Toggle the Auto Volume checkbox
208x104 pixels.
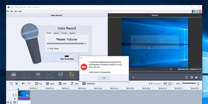pyautogui.click(x=48, y=48)
